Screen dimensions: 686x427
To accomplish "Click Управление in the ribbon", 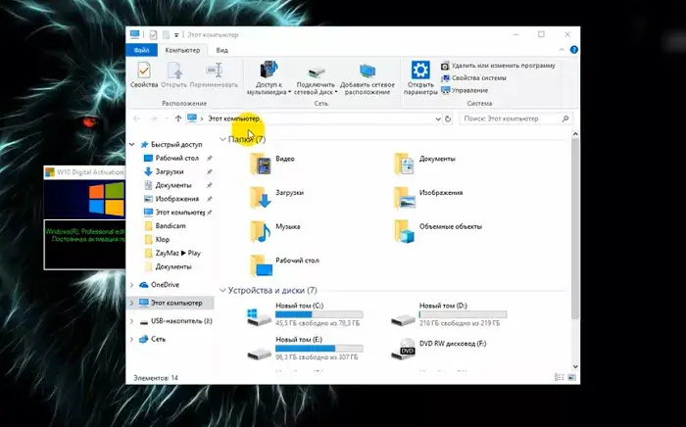I will tap(465, 90).
